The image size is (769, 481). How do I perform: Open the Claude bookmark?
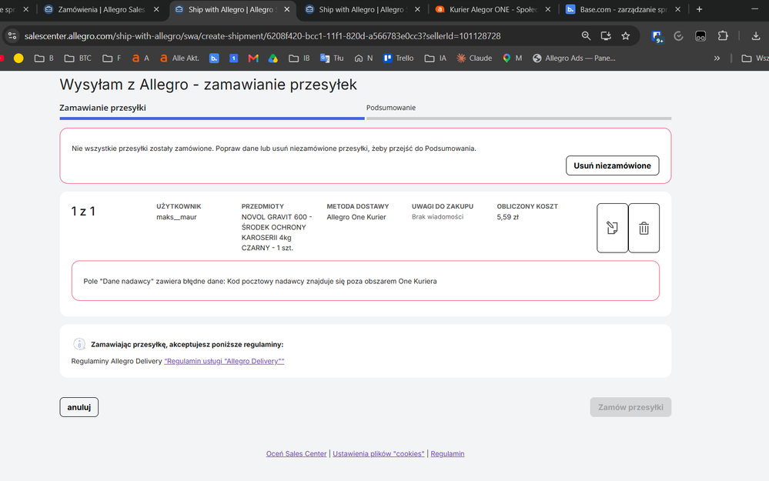(474, 58)
